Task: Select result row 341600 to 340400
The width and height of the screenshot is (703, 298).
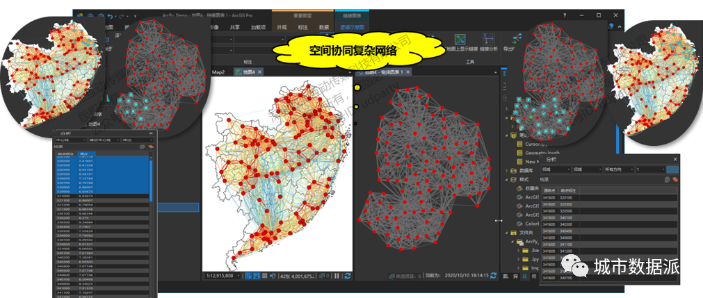Action: [x=610, y=231]
